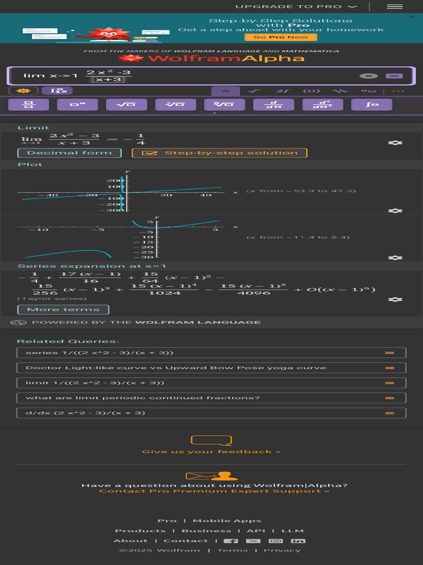Insert an nth root template
This screenshot has width=423, height=565.
pos(225,104)
